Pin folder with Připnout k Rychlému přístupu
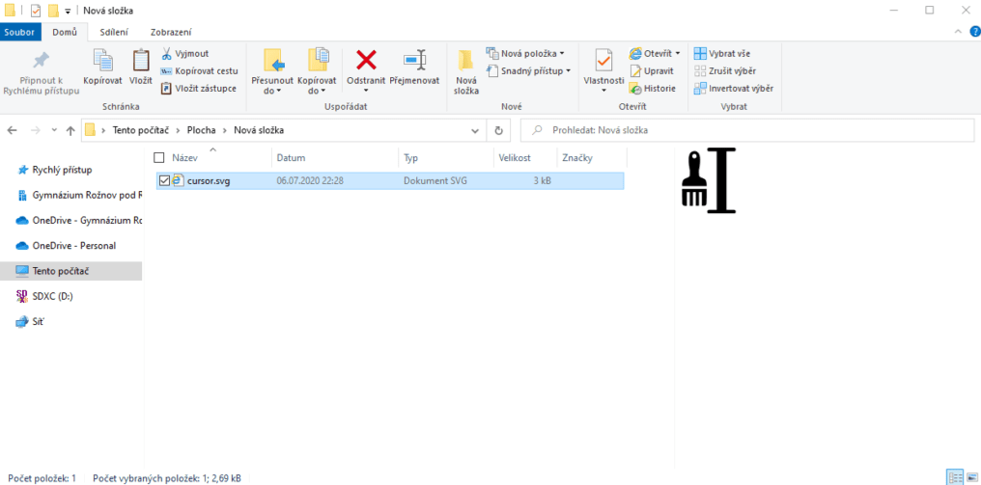 click(41, 71)
